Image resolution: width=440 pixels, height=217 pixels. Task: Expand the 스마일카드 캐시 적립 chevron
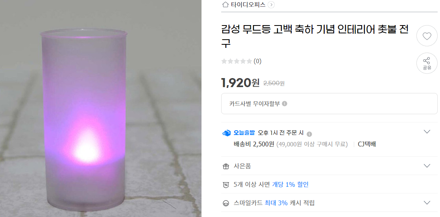(427, 203)
